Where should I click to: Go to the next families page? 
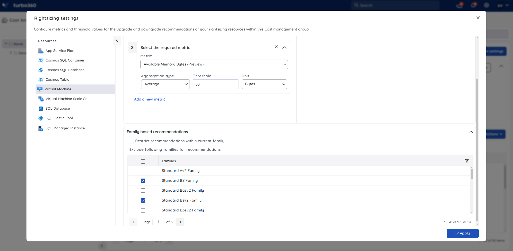180,222
